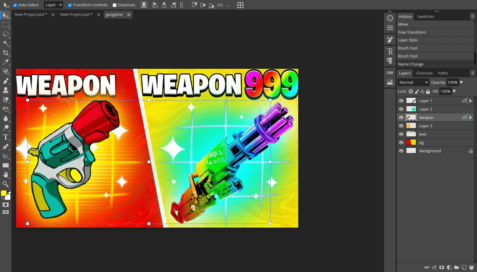This screenshot has width=477, height=272.
Task: Jump to Free Transform history state
Action: tap(435, 32)
